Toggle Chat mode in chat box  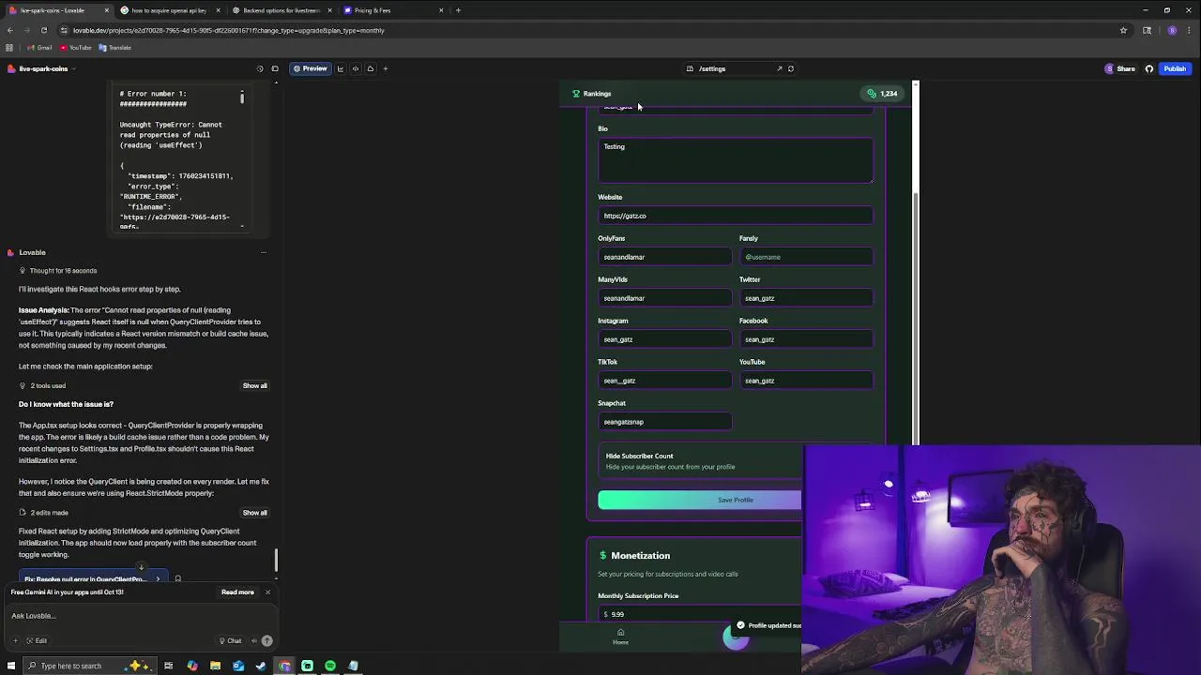pyautogui.click(x=230, y=641)
